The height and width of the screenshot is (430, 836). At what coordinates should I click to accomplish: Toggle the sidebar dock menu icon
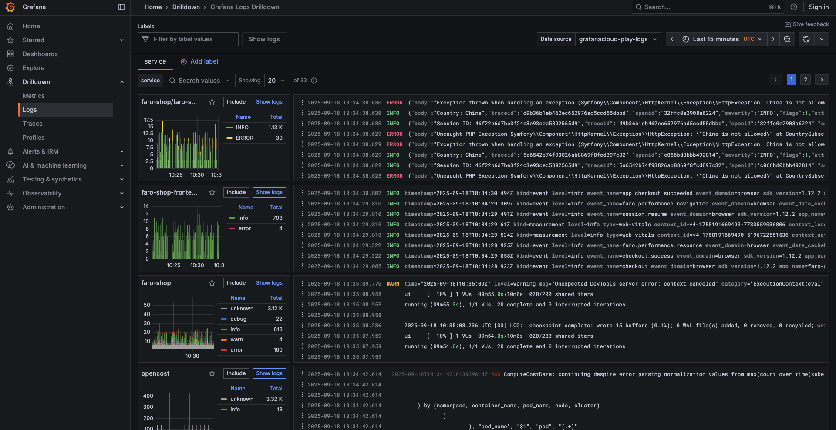[x=121, y=7]
